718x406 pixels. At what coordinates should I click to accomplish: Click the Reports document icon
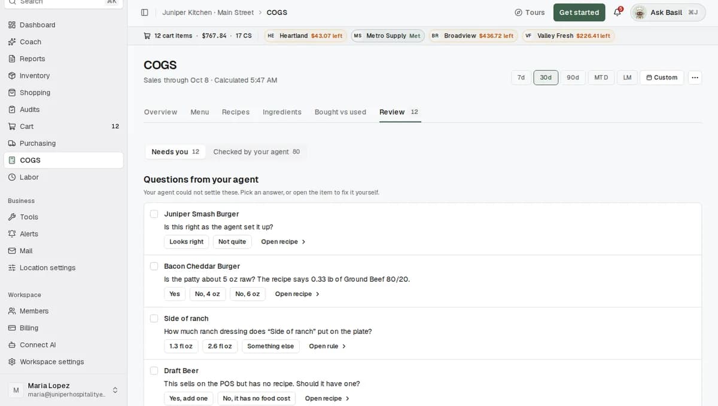[12, 59]
